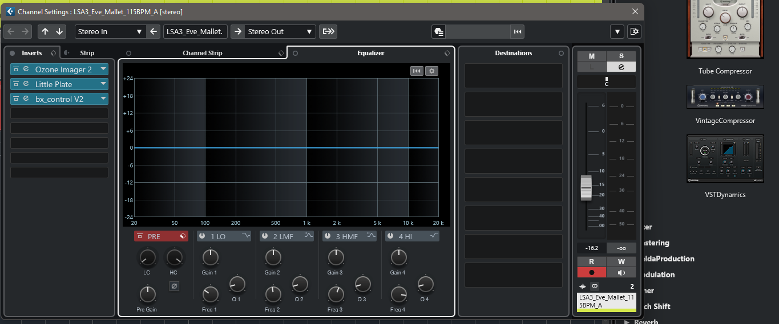Click the Read automation R button

pos(591,261)
